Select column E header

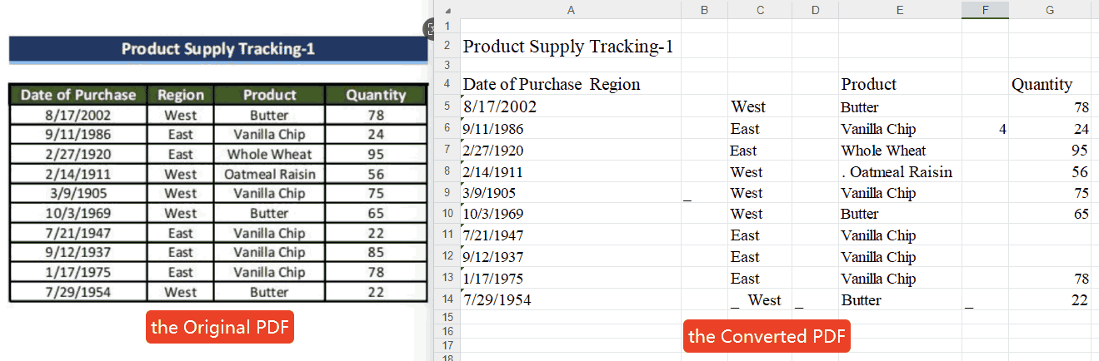[900, 10]
